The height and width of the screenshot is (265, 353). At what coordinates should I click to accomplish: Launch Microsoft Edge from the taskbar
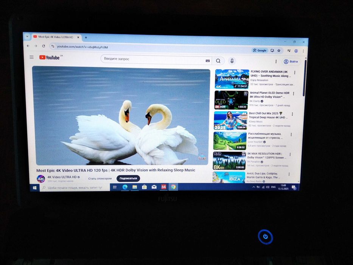[125, 187]
